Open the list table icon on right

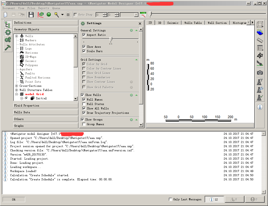[x=260, y=48]
